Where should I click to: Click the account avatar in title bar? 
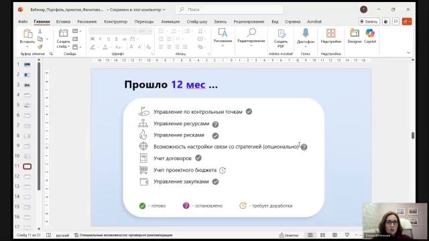(363, 9)
